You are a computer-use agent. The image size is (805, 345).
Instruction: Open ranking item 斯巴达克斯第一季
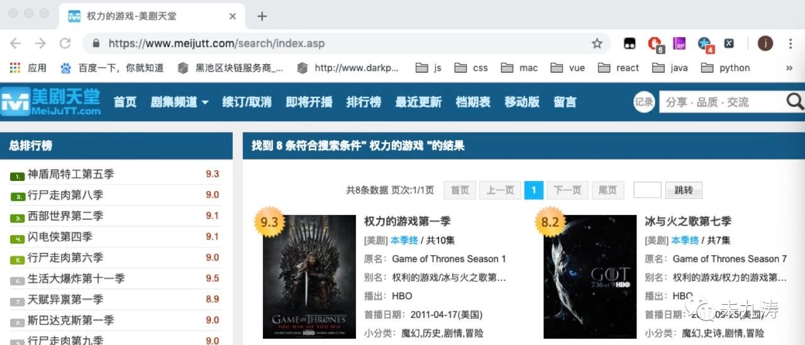point(70,320)
